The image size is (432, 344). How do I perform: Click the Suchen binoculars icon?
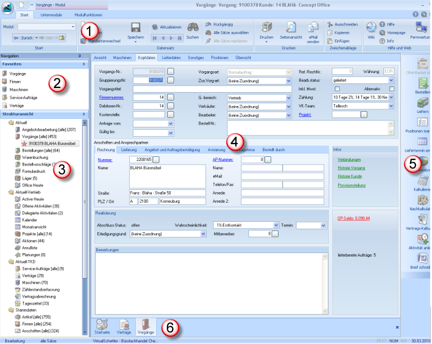point(193,27)
